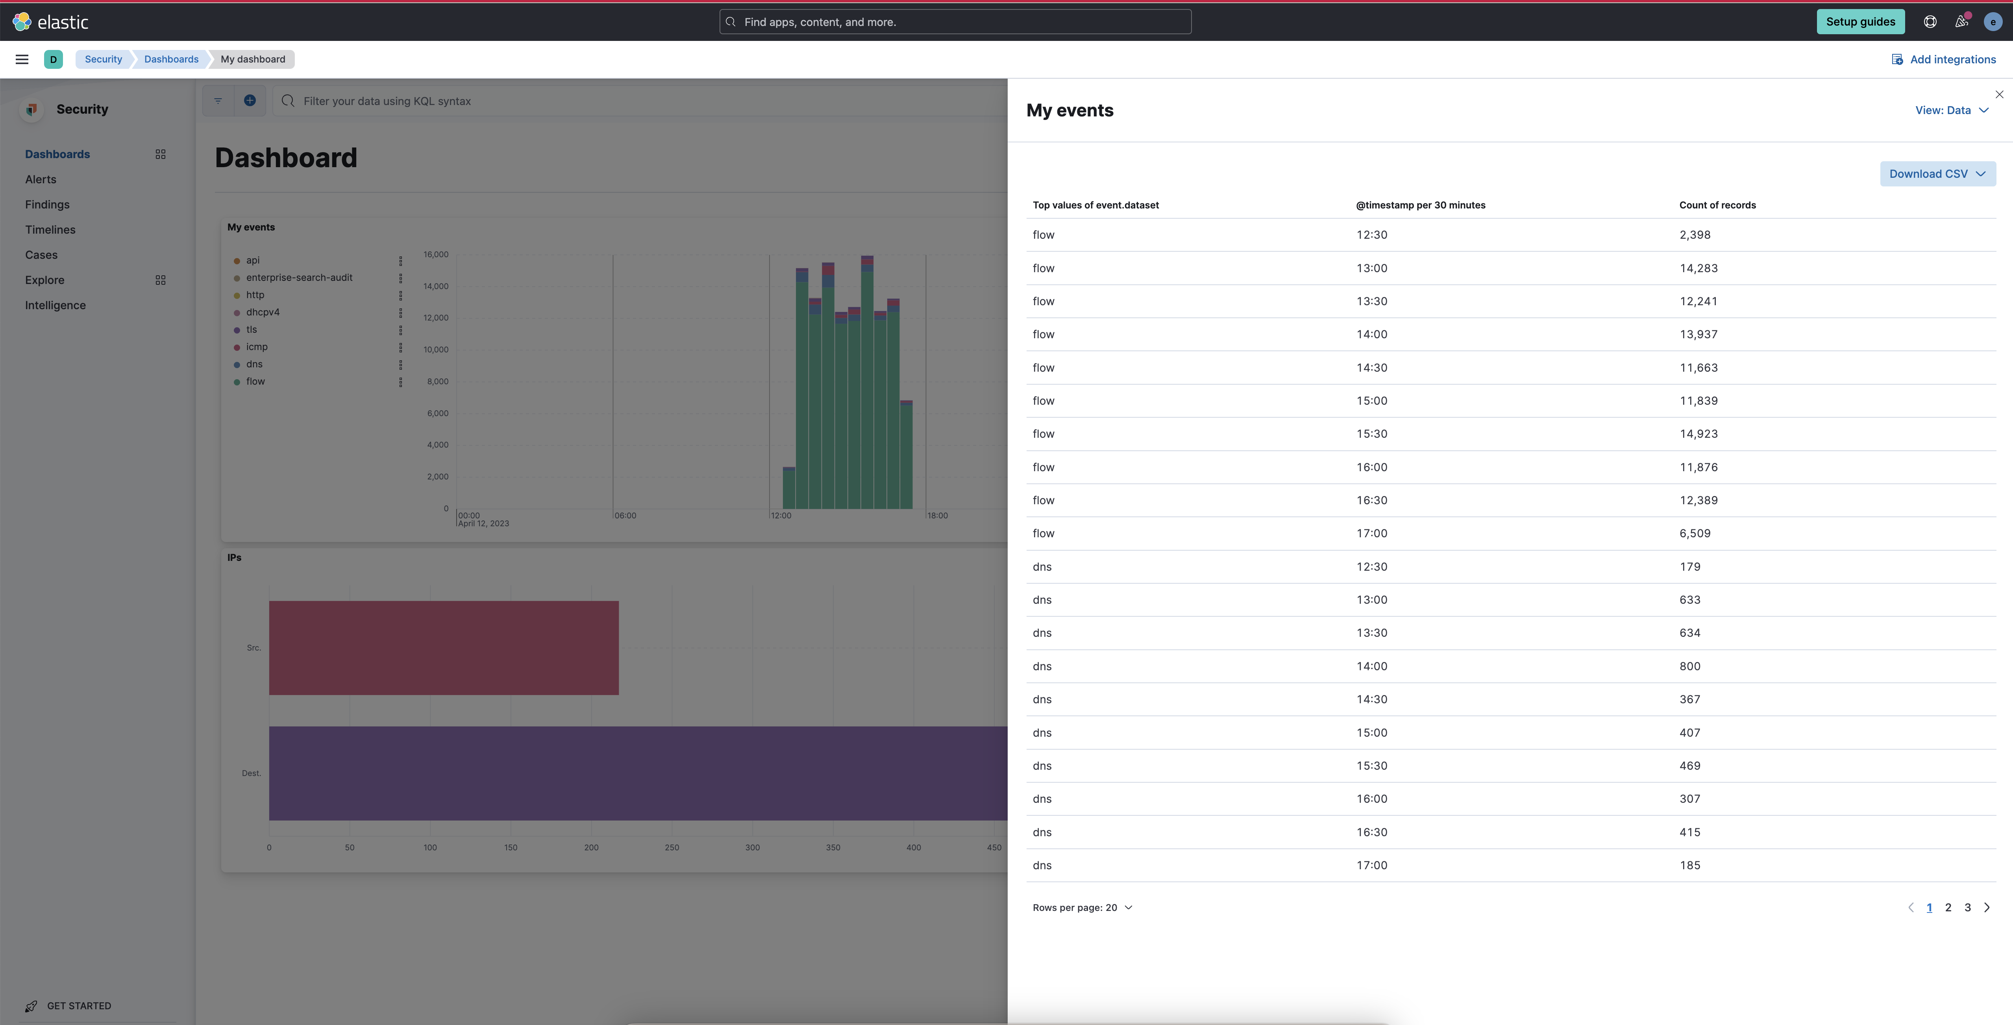Expand the Download CSV dropdown
The height and width of the screenshot is (1025, 2013).
coord(1937,173)
